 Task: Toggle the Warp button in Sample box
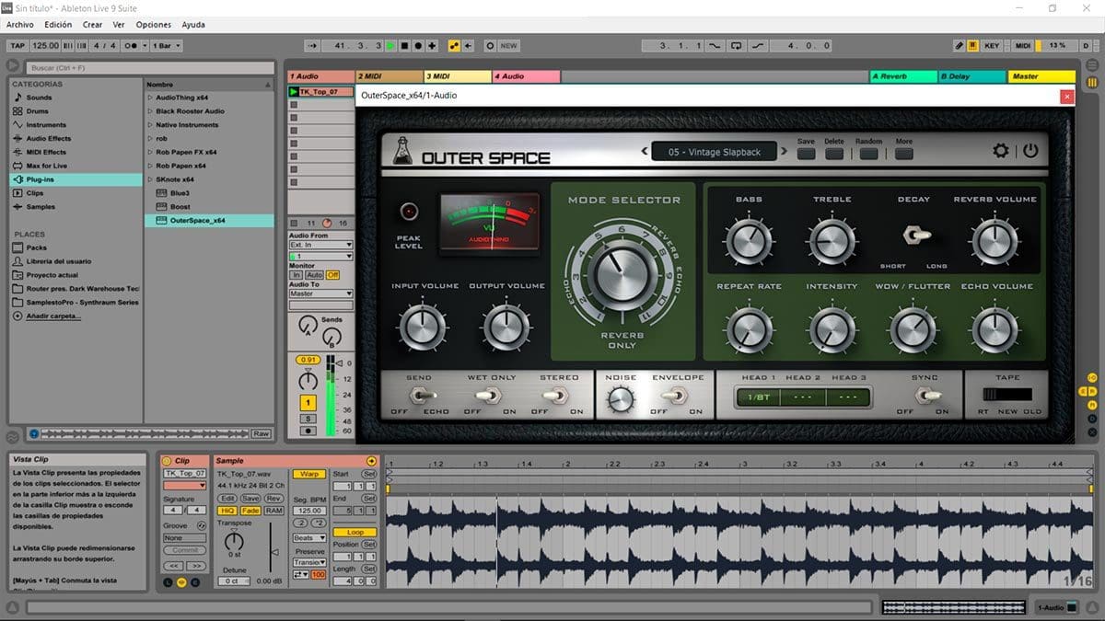click(309, 474)
